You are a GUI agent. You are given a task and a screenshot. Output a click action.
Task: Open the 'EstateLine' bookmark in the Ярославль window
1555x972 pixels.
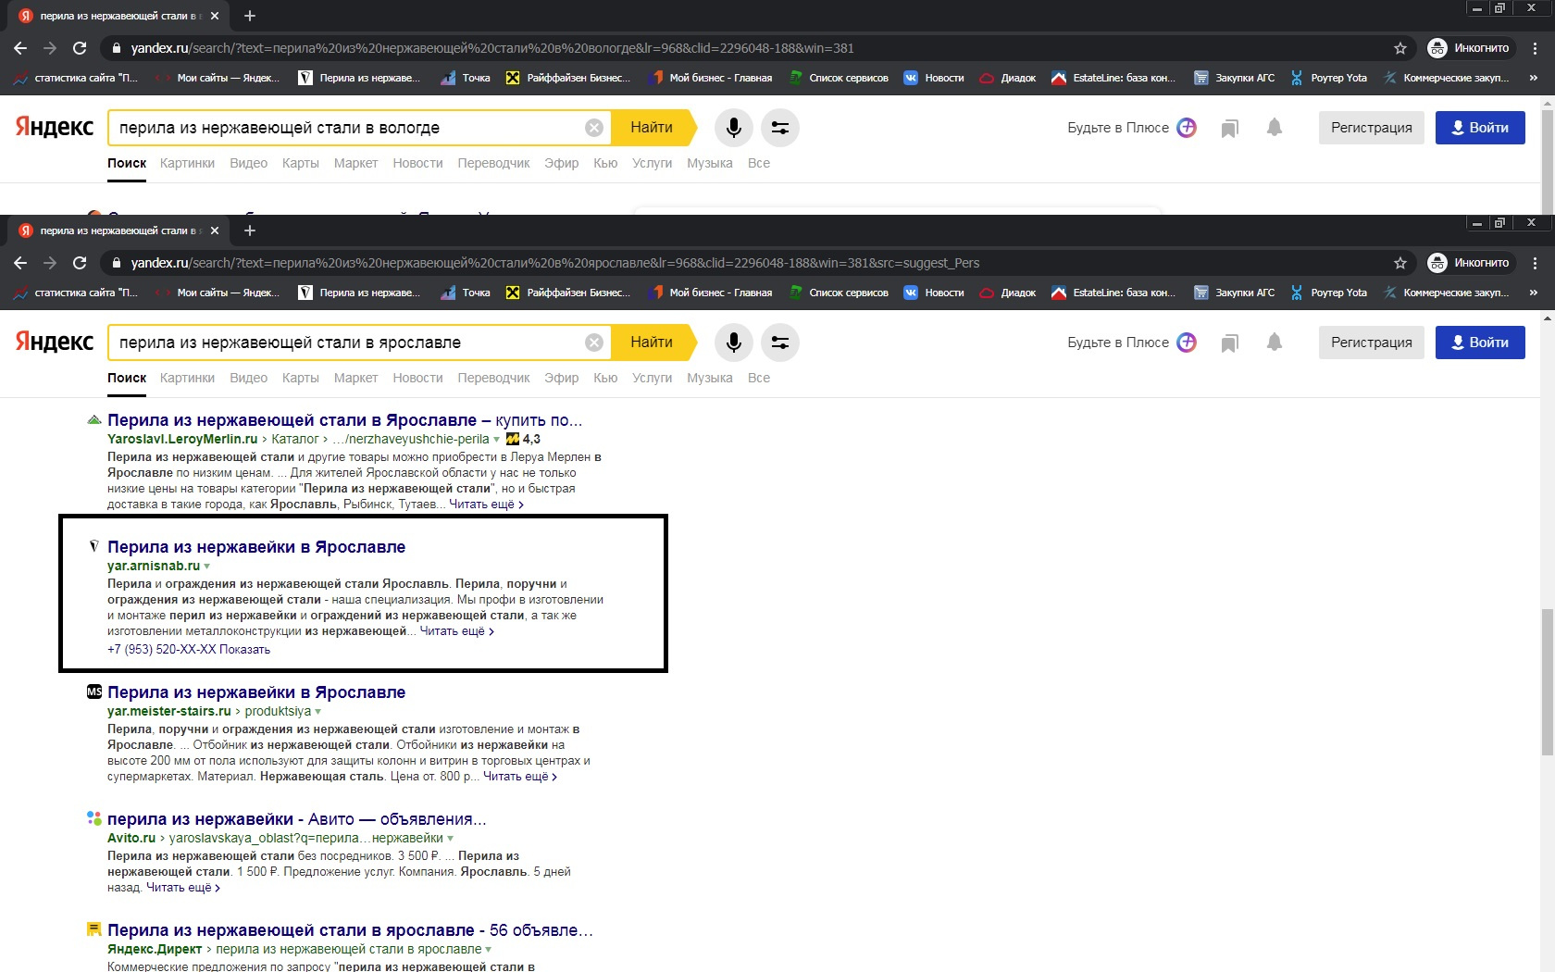point(1113,293)
